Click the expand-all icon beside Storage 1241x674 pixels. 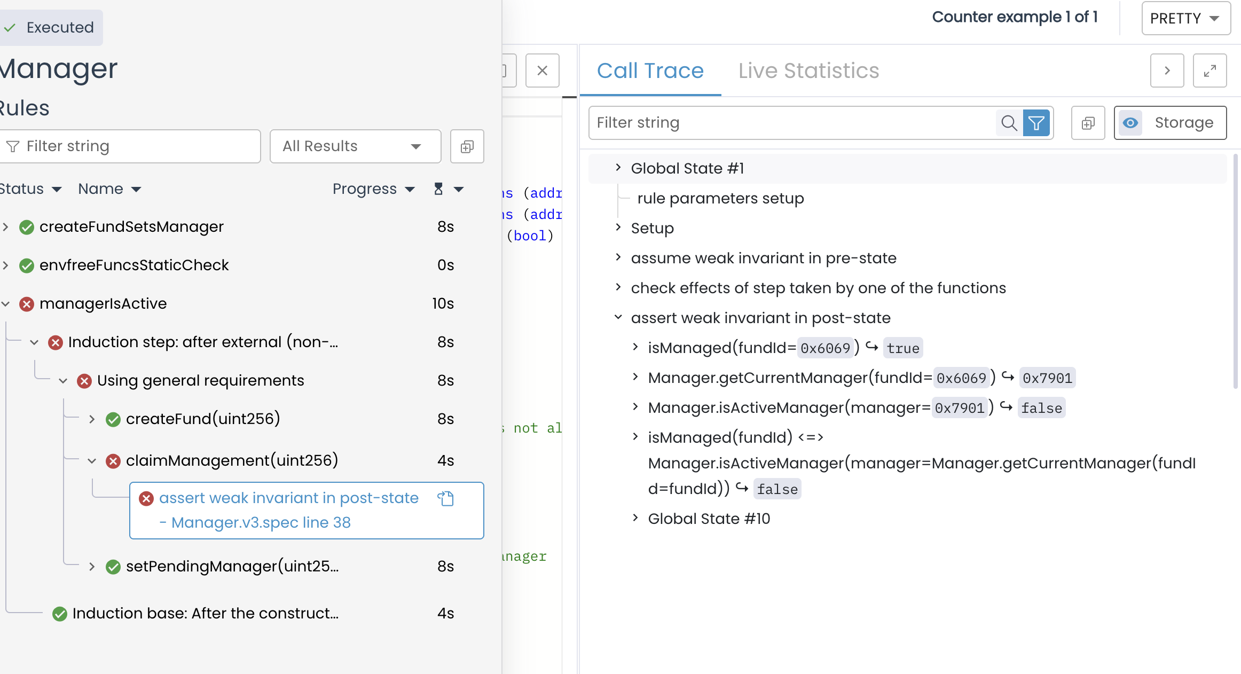tap(1088, 123)
